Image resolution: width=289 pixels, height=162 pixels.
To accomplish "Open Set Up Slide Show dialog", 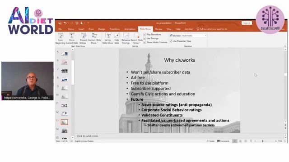I will tap(107, 39).
